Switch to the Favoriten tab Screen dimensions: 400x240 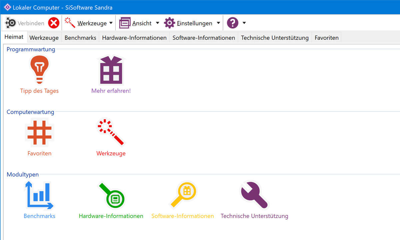[327, 38]
